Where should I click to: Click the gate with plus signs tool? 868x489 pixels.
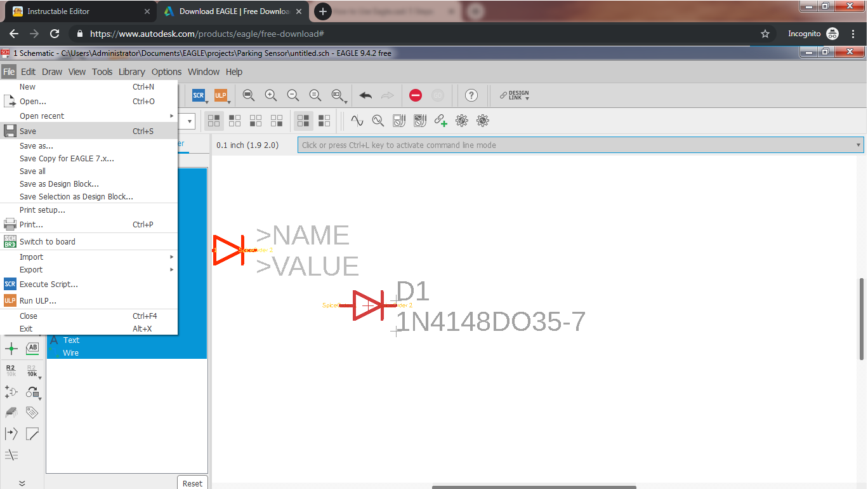(x=11, y=392)
